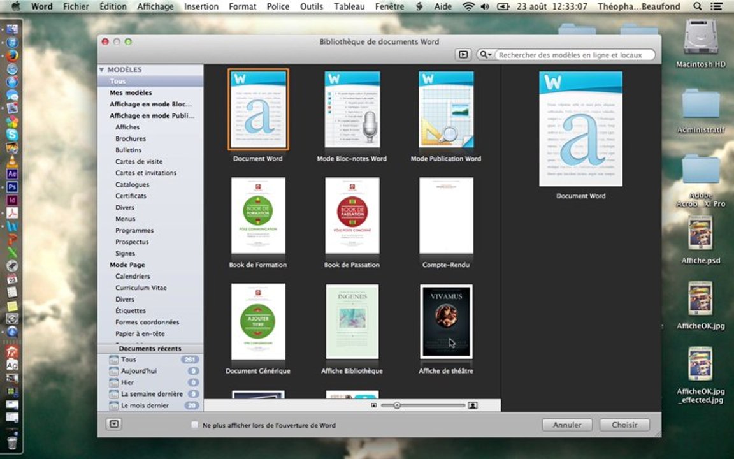
Task: Open the Finder icon in the dock
Action: (12, 29)
